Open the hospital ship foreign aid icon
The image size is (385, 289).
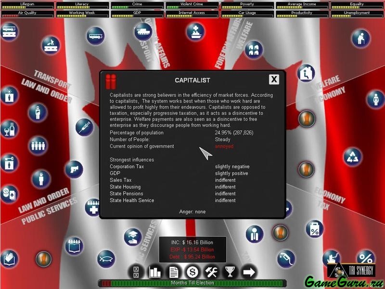pyautogui.click(x=195, y=32)
